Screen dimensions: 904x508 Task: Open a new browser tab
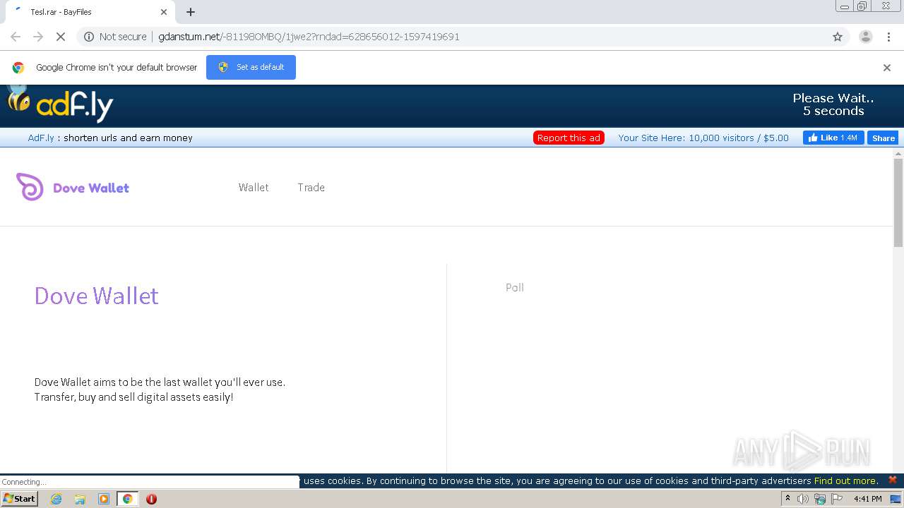[191, 12]
